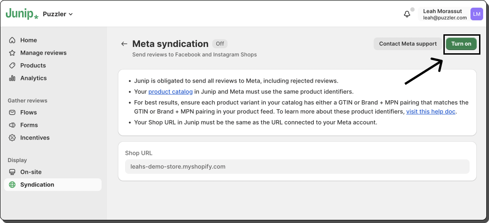Open the Leah Morassut account menu

(x=445, y=14)
